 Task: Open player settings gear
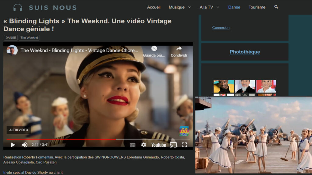pos(144,145)
